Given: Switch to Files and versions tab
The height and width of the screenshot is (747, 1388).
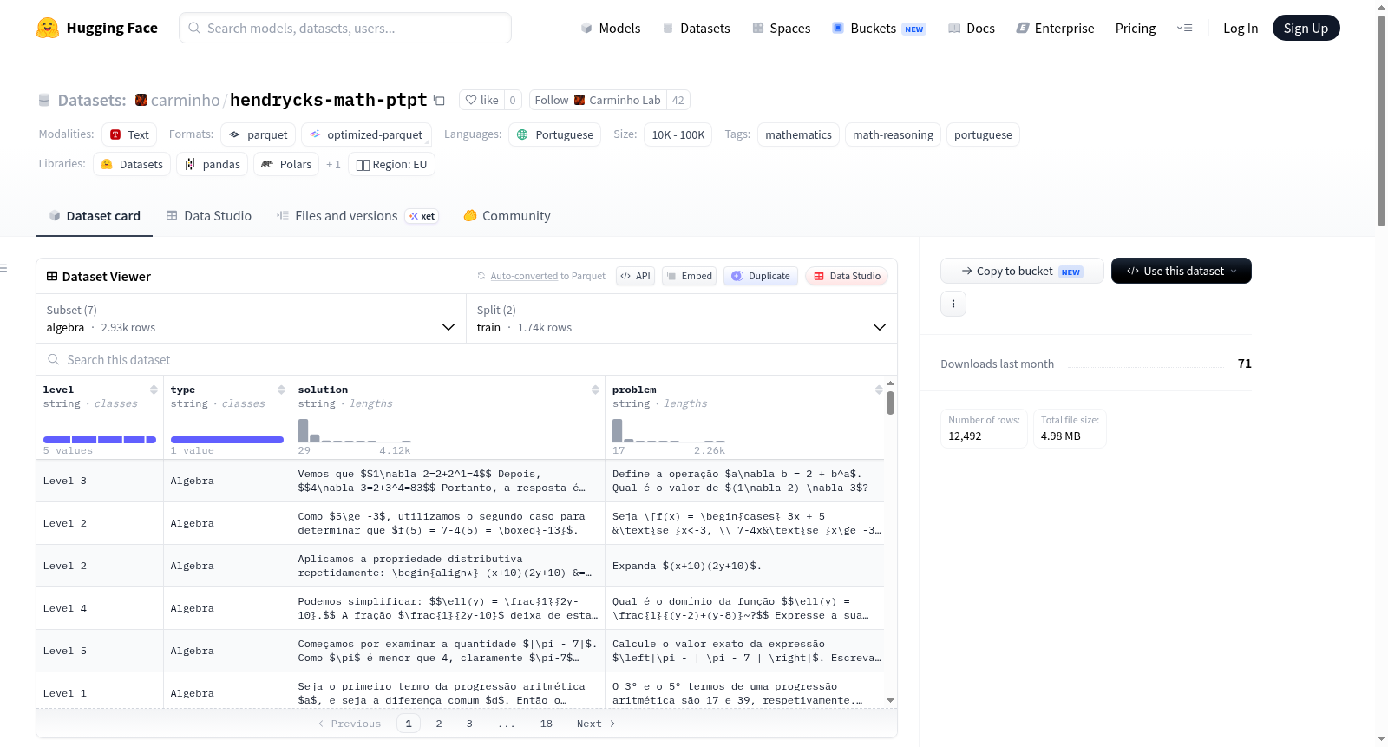Looking at the screenshot, I should coord(357,215).
